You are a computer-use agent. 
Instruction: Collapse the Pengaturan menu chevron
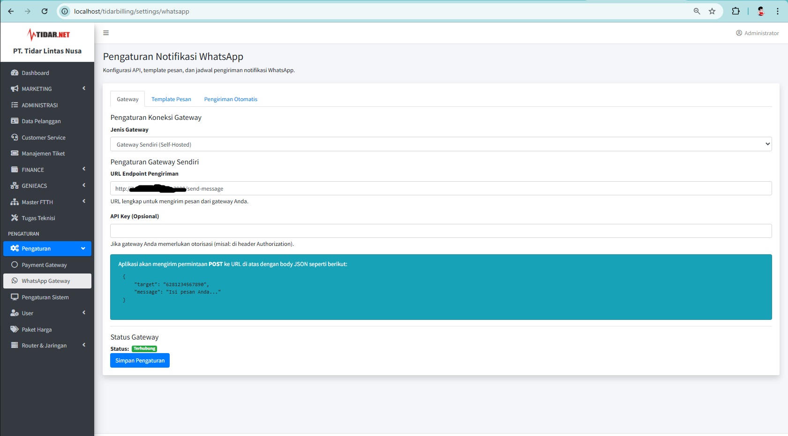pos(83,249)
